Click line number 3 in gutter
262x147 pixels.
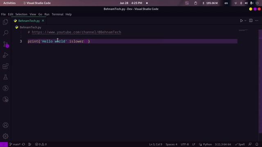(x=21, y=41)
